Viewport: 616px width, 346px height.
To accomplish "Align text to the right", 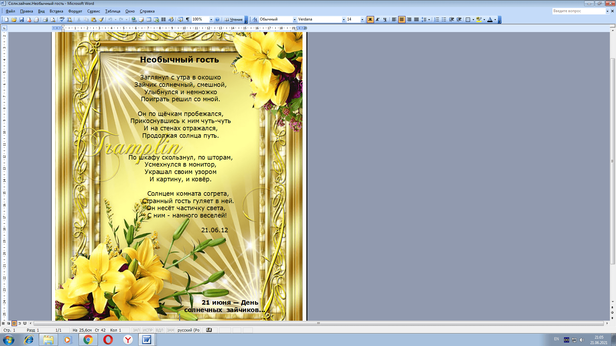I will click(409, 20).
